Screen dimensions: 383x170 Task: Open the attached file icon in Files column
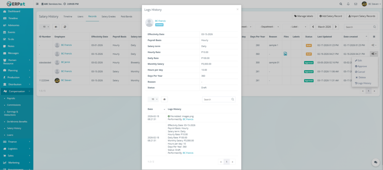pyautogui.click(x=285, y=54)
